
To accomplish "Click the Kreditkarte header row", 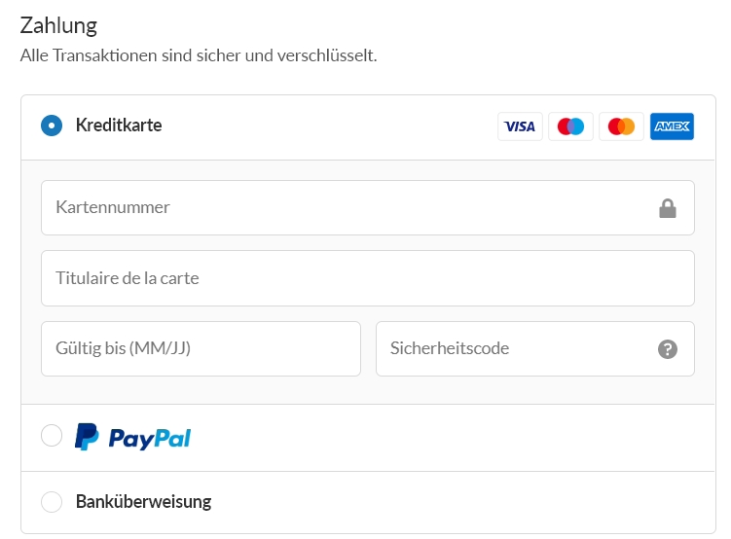I will click(368, 127).
